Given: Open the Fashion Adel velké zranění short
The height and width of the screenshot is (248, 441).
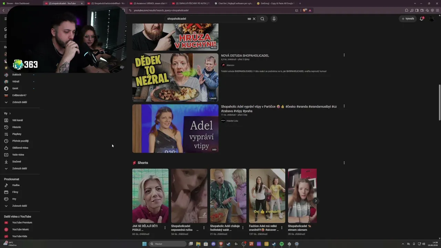Looking at the screenshot, I should coord(267,196).
